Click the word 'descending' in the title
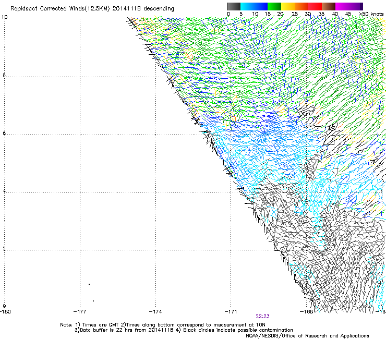This screenshot has height=339, width=386. [159, 9]
